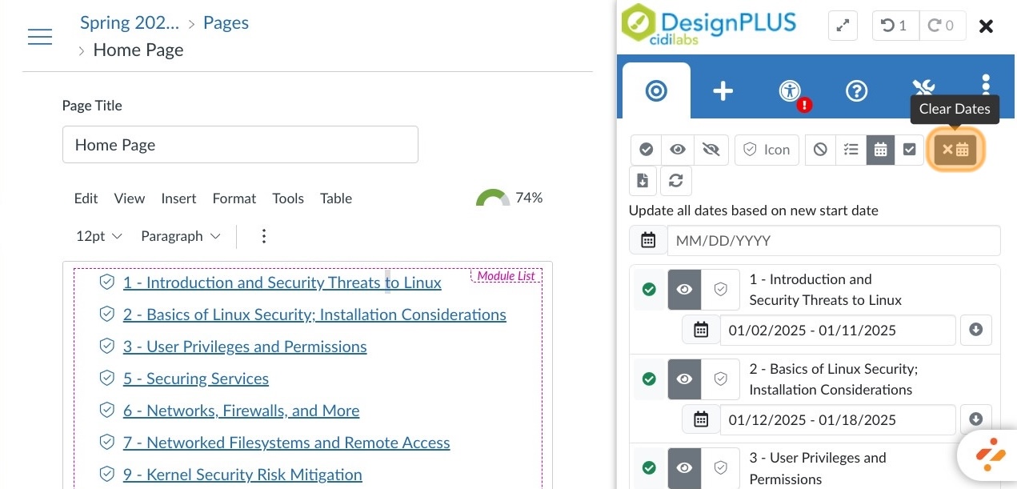Viewport: 1017px width, 489px height.
Task: Click the Clear Dates calendar button
Action: click(955, 150)
